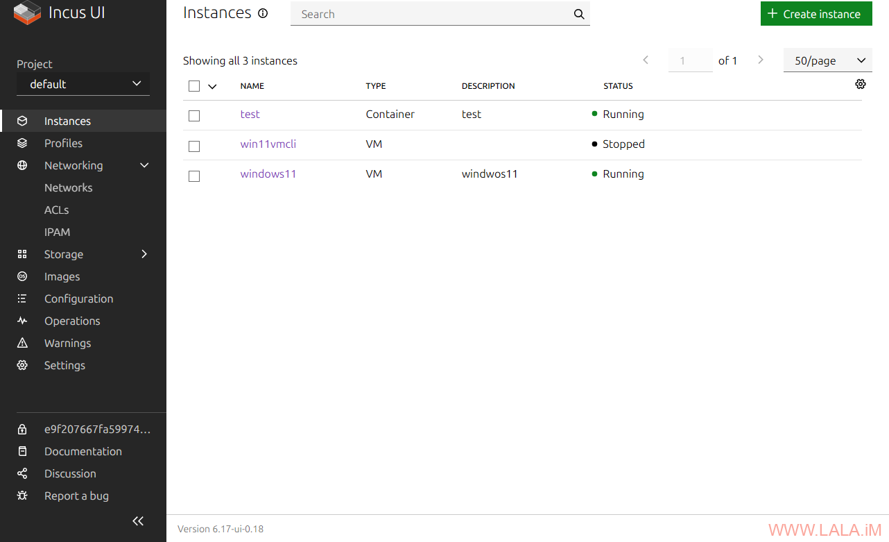Check the windows11 instance checkbox
889x542 pixels.
(x=194, y=176)
